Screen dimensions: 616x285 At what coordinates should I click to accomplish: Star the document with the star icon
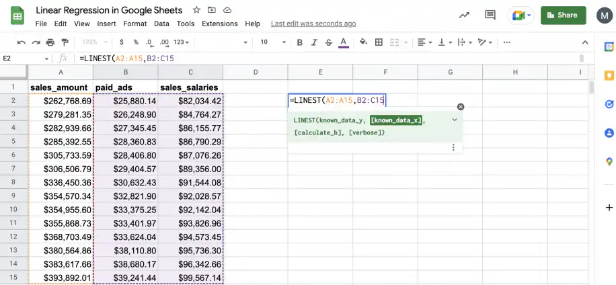196,10
